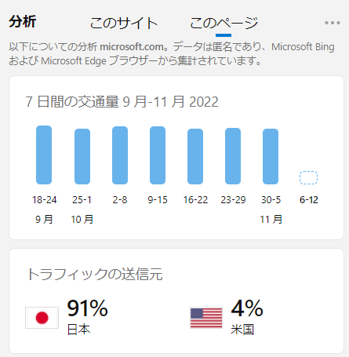Click the 6-12 week label
Viewport: 349px width, 357px height.
pos(309,200)
